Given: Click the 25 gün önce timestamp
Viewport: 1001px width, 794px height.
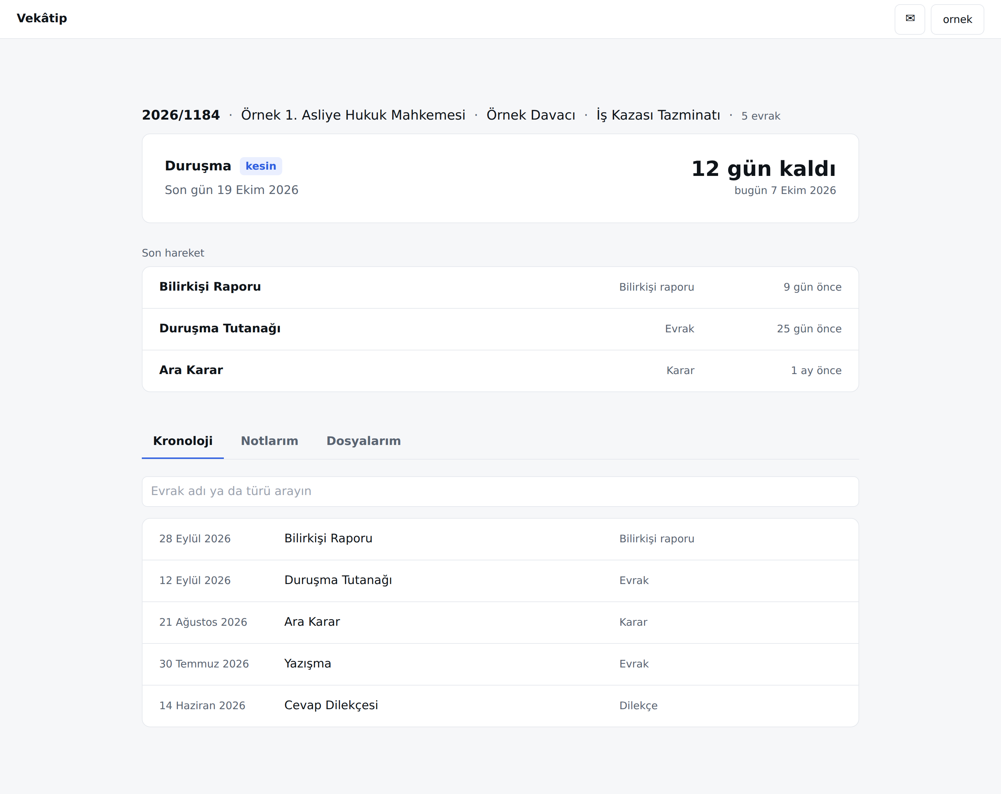Looking at the screenshot, I should click(809, 329).
